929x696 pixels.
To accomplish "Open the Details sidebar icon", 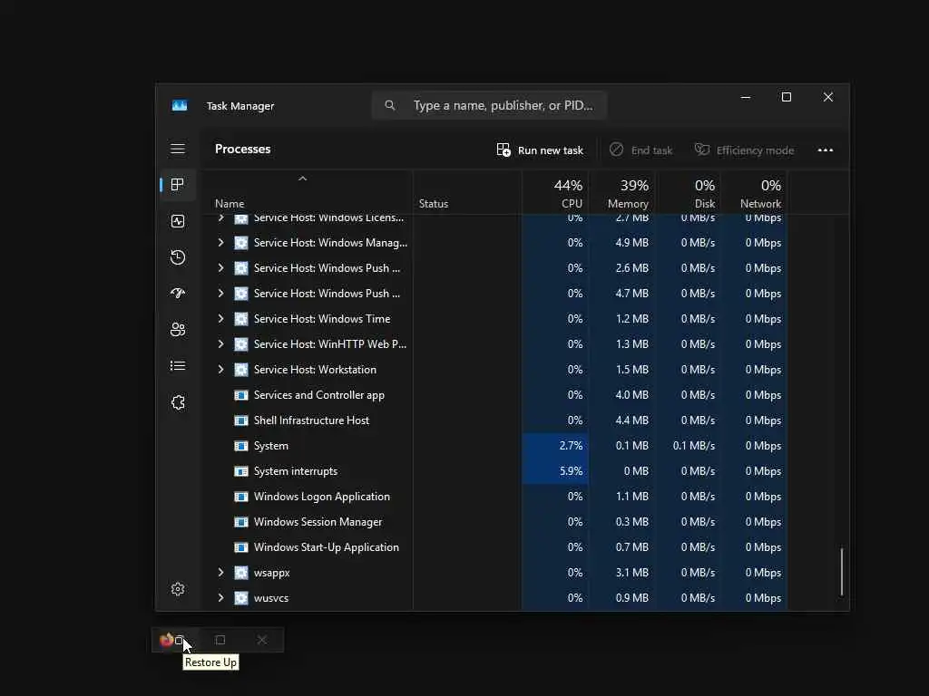I will pos(178,366).
